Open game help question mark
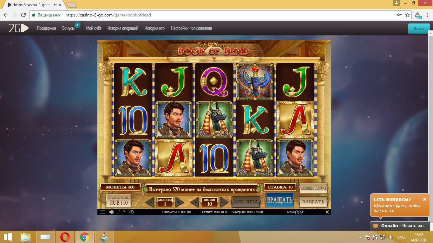The image size is (433, 243). click(124, 212)
